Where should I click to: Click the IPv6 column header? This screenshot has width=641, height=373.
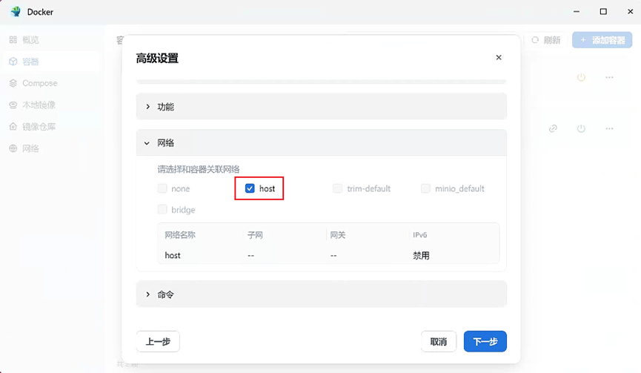420,235
